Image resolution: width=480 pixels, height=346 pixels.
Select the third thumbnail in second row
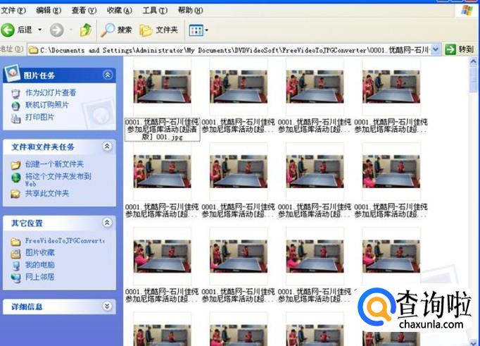(x=315, y=172)
